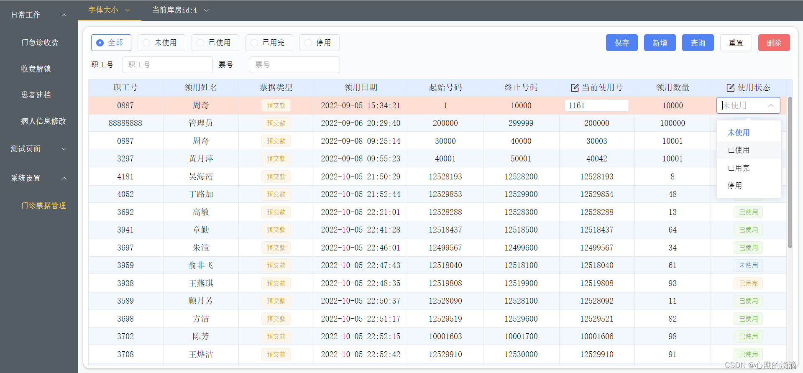This screenshot has width=803, height=373.
Task: Click start number 12529853 cell
Action: tap(445, 194)
